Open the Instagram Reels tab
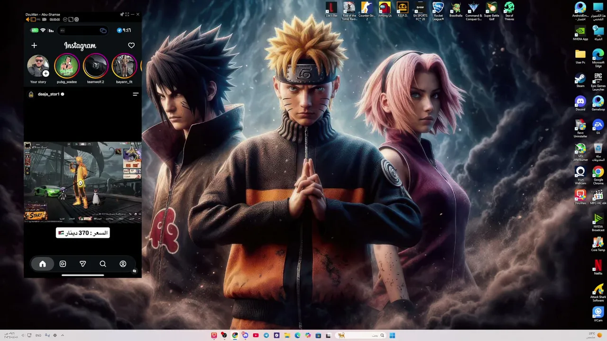Viewport: 607px width, 341px height. (x=63, y=264)
